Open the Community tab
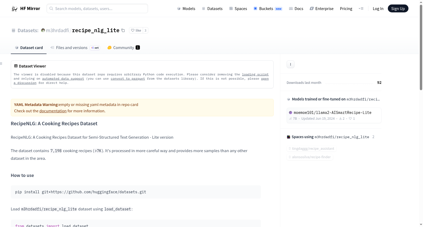Image resolution: width=423 pixels, height=227 pixels. [x=123, y=48]
